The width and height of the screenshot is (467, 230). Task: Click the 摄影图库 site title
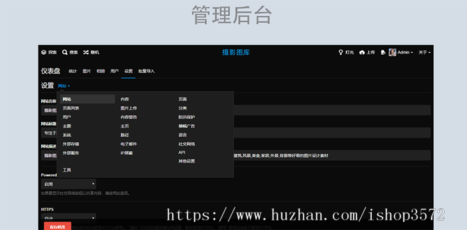[236, 53]
